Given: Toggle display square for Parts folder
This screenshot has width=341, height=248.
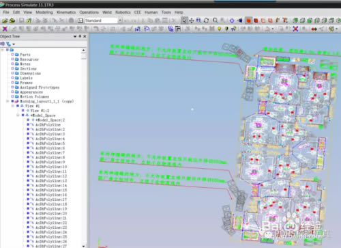Looking at the screenshot, I should click(x=12, y=55).
